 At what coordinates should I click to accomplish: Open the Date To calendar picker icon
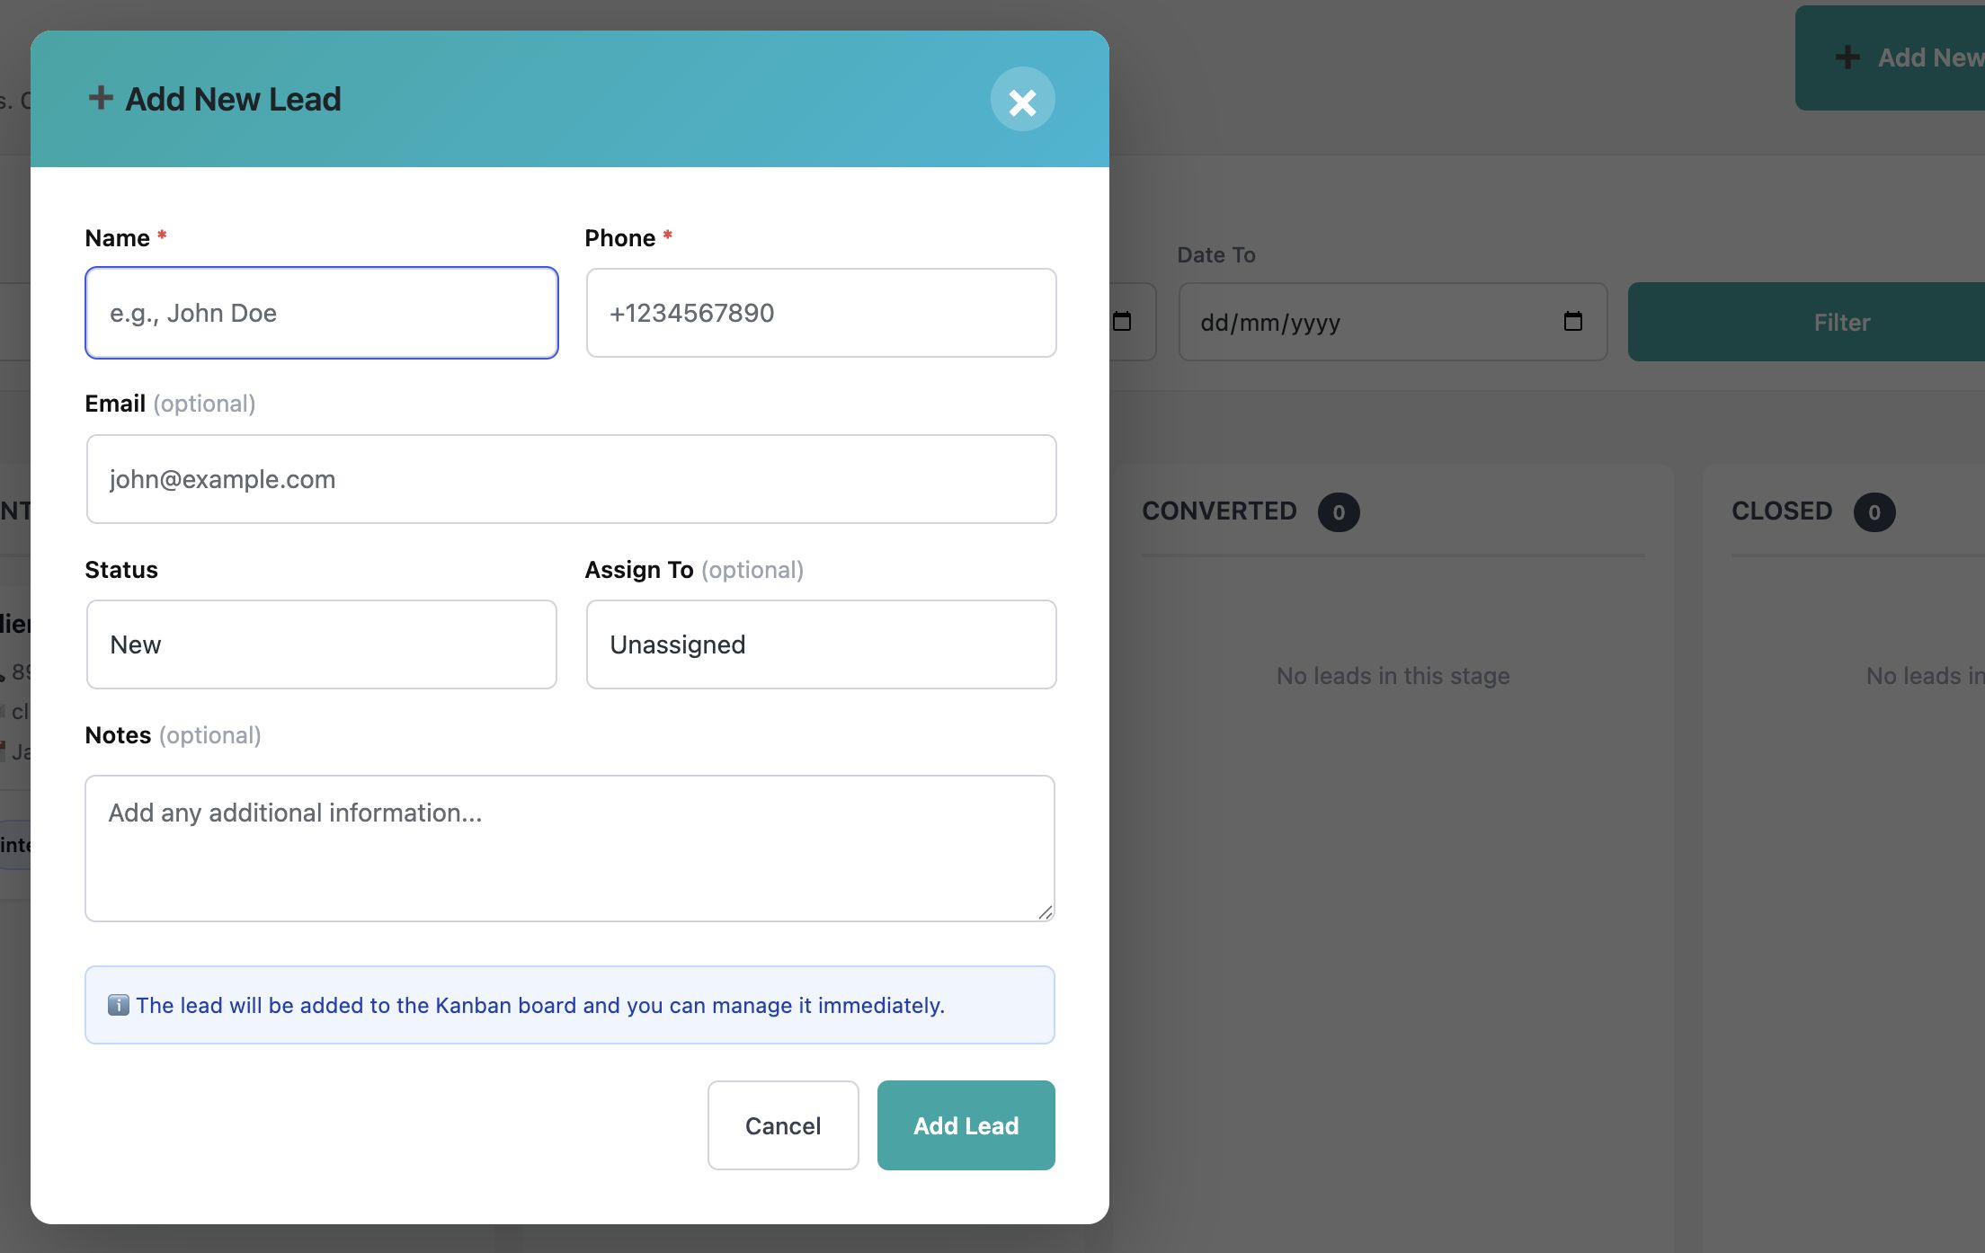1572,322
